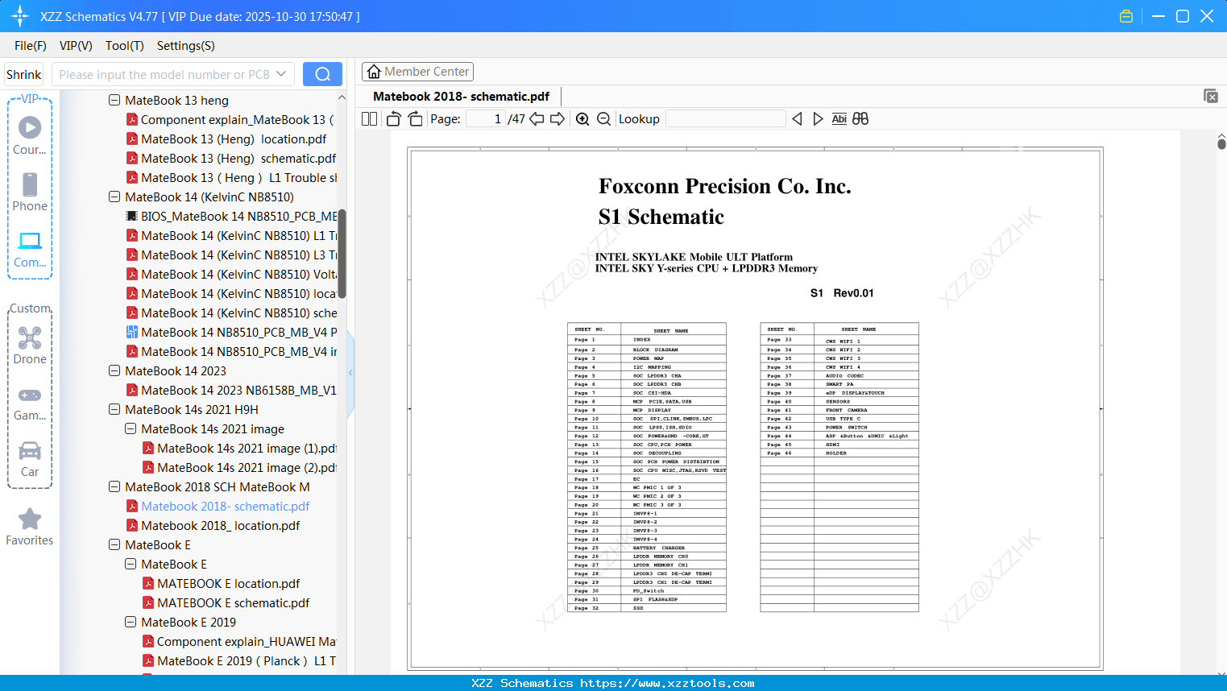Image resolution: width=1227 pixels, height=691 pixels.
Task: Click the chip icon of BIOS_MateBook 14 file
Action: click(132, 217)
